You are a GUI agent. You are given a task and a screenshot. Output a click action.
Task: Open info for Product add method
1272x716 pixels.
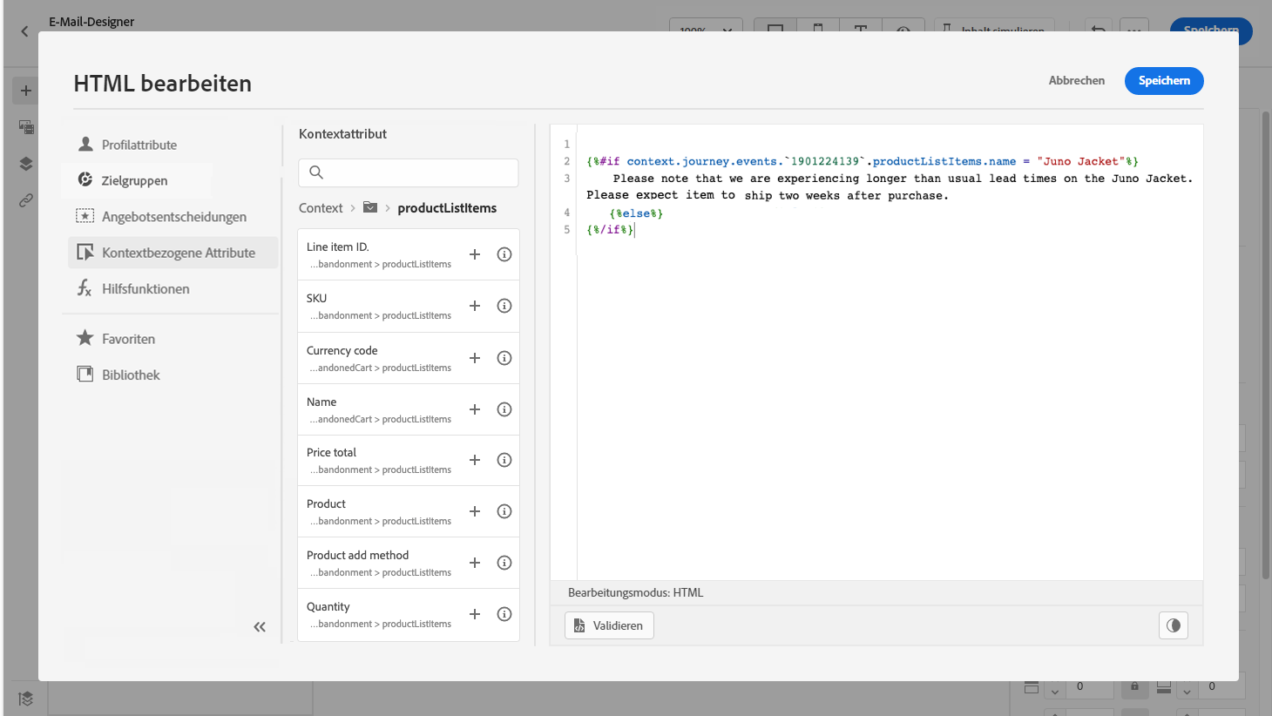click(504, 563)
